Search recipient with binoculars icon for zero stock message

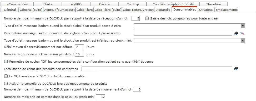click(x=236, y=33)
